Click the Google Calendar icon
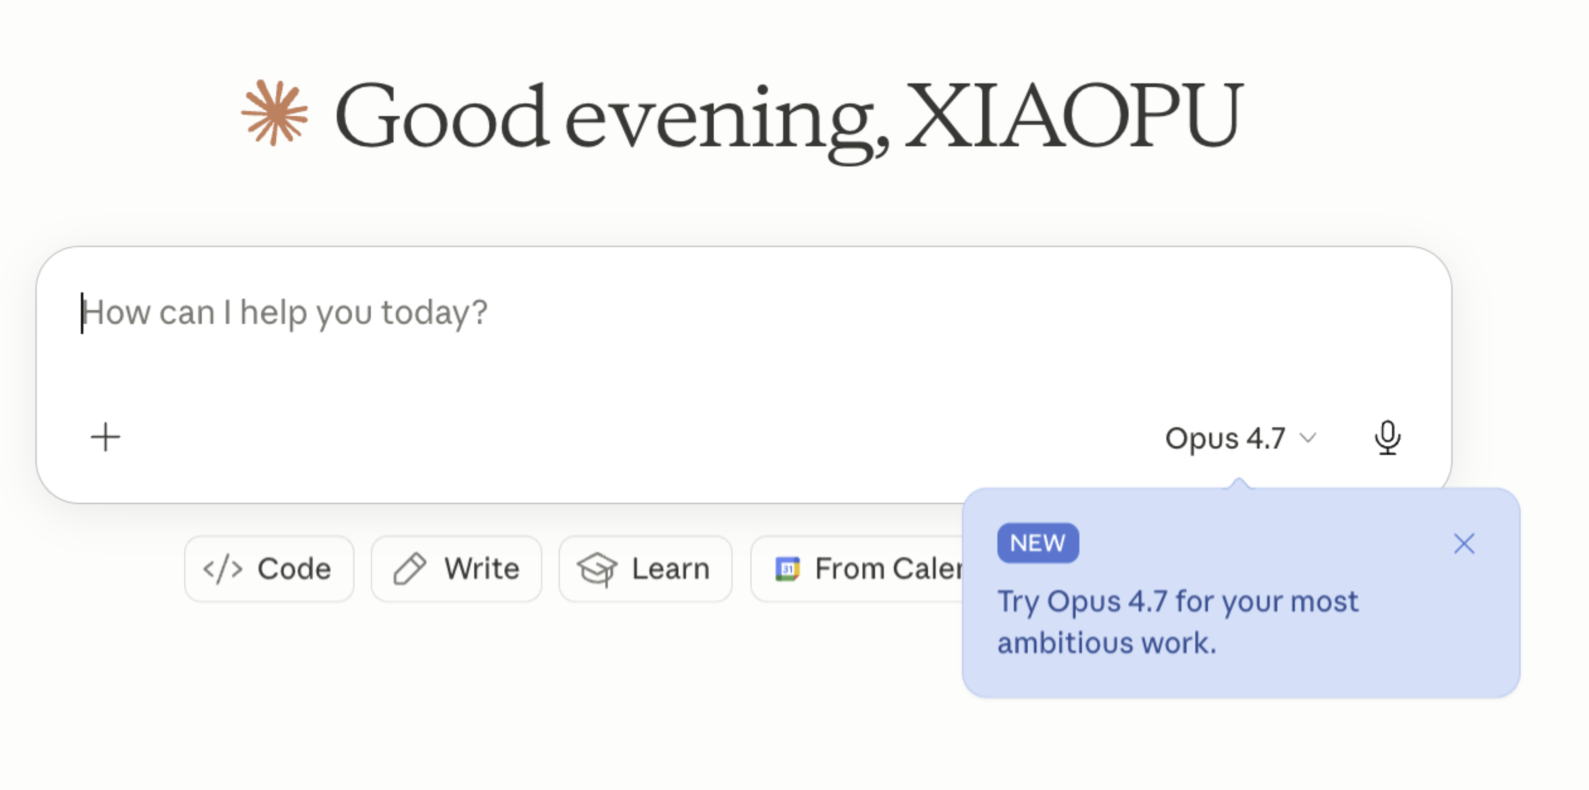The image size is (1589, 790). [x=787, y=569]
